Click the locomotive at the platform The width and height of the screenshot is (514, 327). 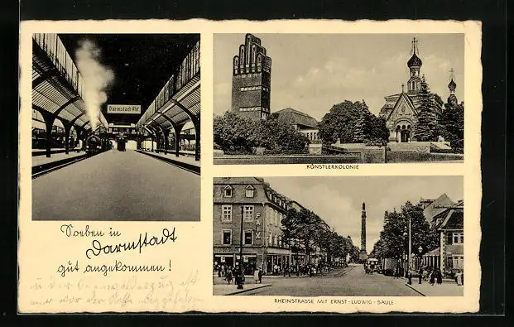pyautogui.click(x=94, y=143)
